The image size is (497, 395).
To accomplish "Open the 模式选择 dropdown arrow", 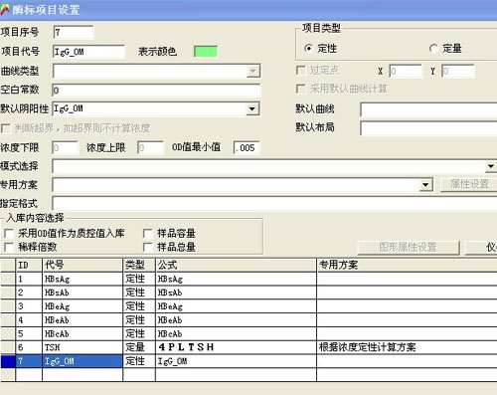I will 491,166.
